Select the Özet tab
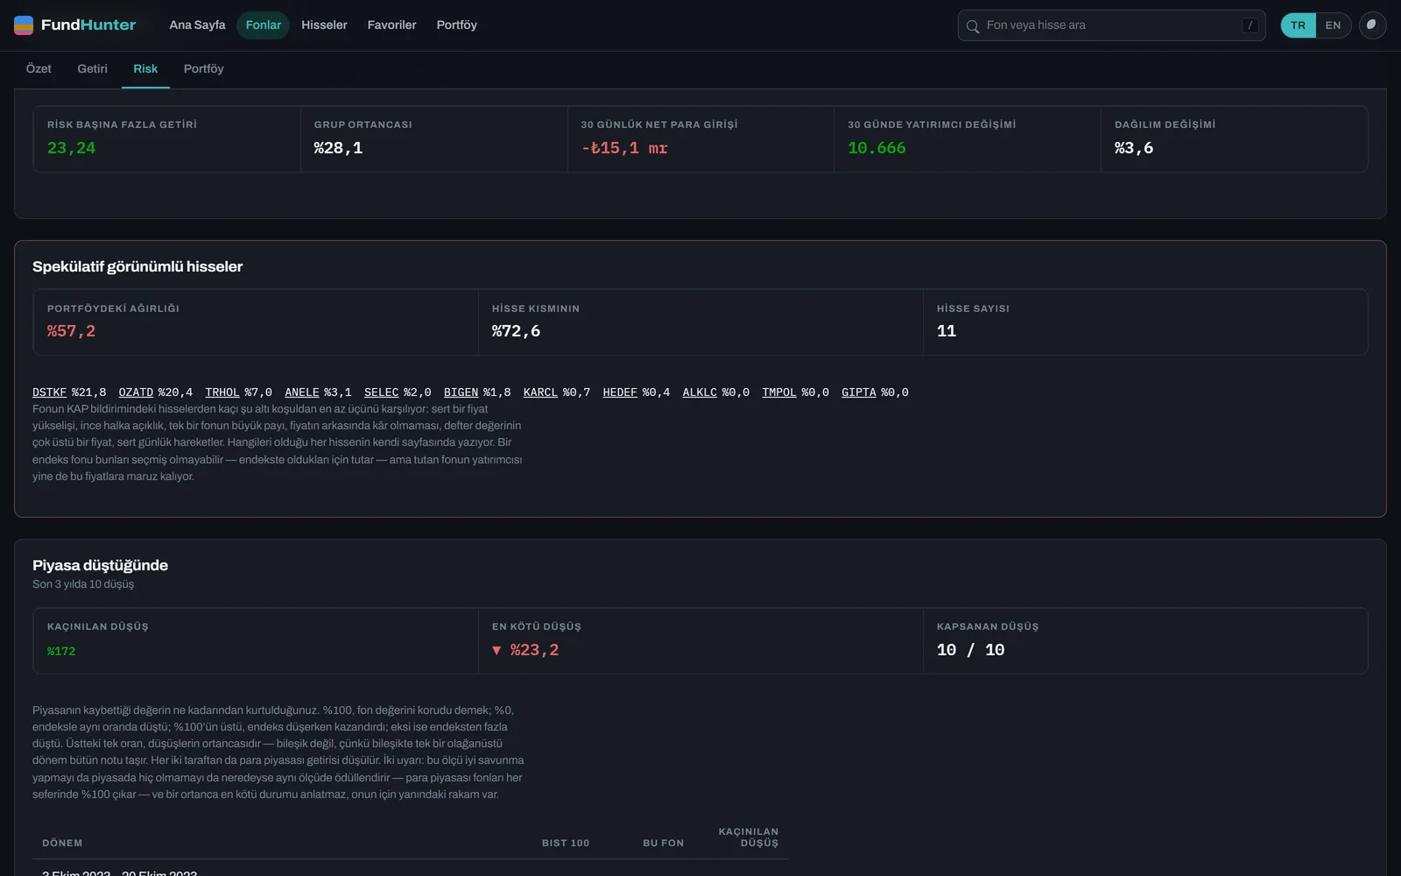The width and height of the screenshot is (1401, 876). (39, 68)
